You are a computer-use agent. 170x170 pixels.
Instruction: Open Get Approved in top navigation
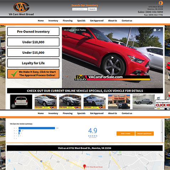(97, 21)
